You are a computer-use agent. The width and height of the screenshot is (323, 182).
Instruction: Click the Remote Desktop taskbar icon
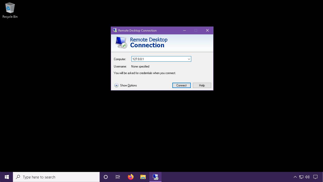click(155, 177)
